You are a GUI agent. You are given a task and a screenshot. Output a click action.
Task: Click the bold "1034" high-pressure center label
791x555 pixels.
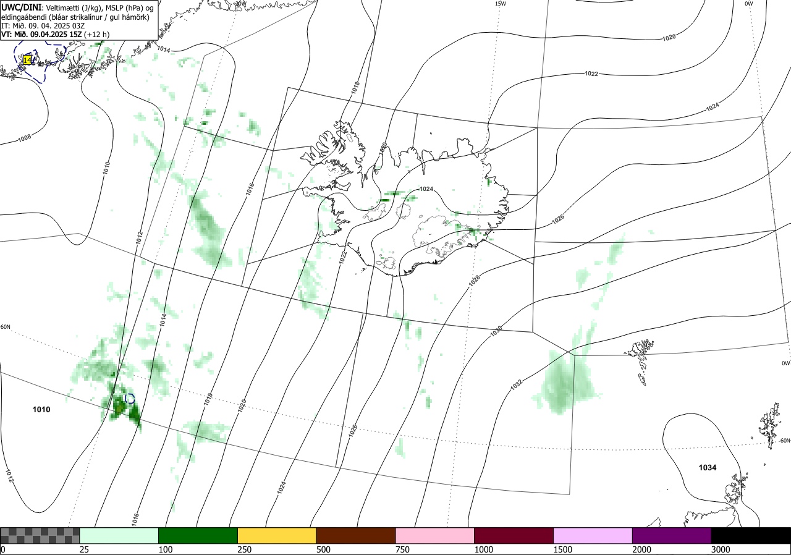(708, 468)
